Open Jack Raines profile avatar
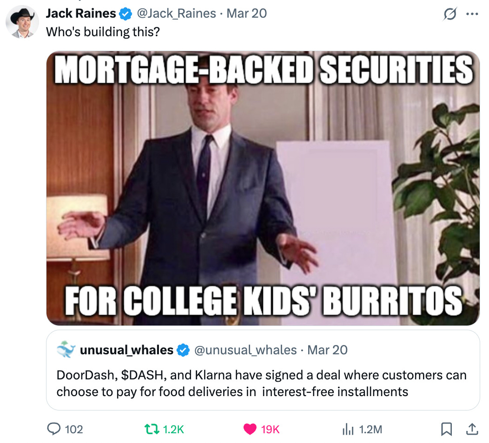Viewport: 489px width, 443px height. click(22, 22)
